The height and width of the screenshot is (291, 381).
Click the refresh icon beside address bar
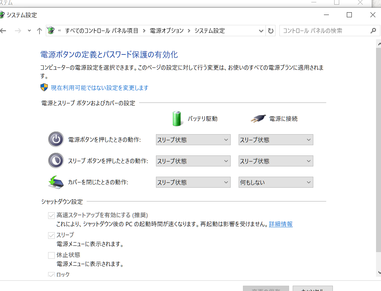tap(271, 31)
